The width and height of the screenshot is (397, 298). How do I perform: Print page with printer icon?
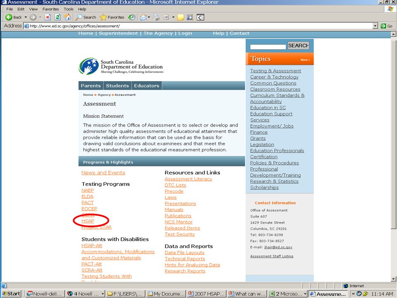tap(156, 17)
